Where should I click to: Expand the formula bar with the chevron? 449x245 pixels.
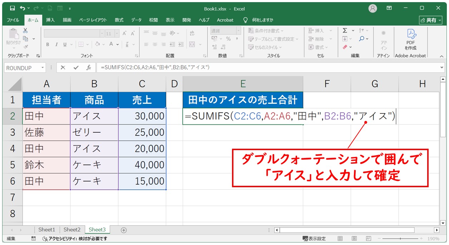442,67
